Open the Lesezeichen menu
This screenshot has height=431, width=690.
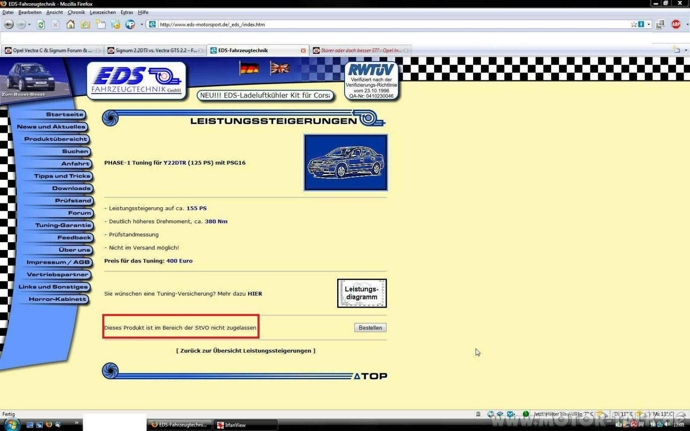click(x=103, y=12)
